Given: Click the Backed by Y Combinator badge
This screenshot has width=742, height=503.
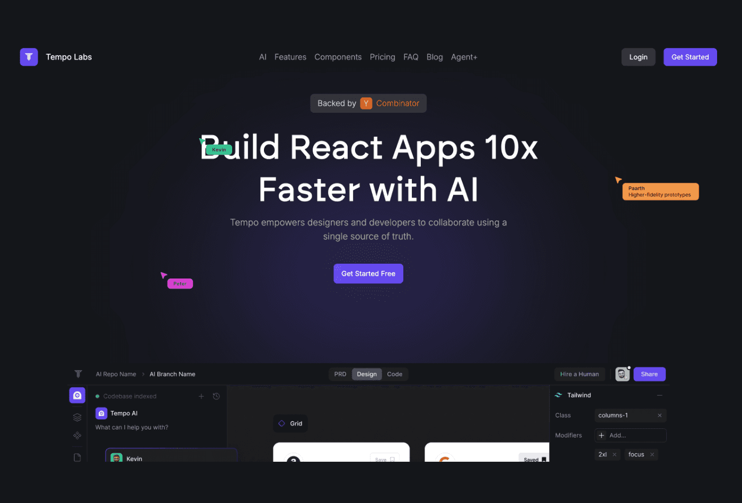Looking at the screenshot, I should (x=368, y=103).
